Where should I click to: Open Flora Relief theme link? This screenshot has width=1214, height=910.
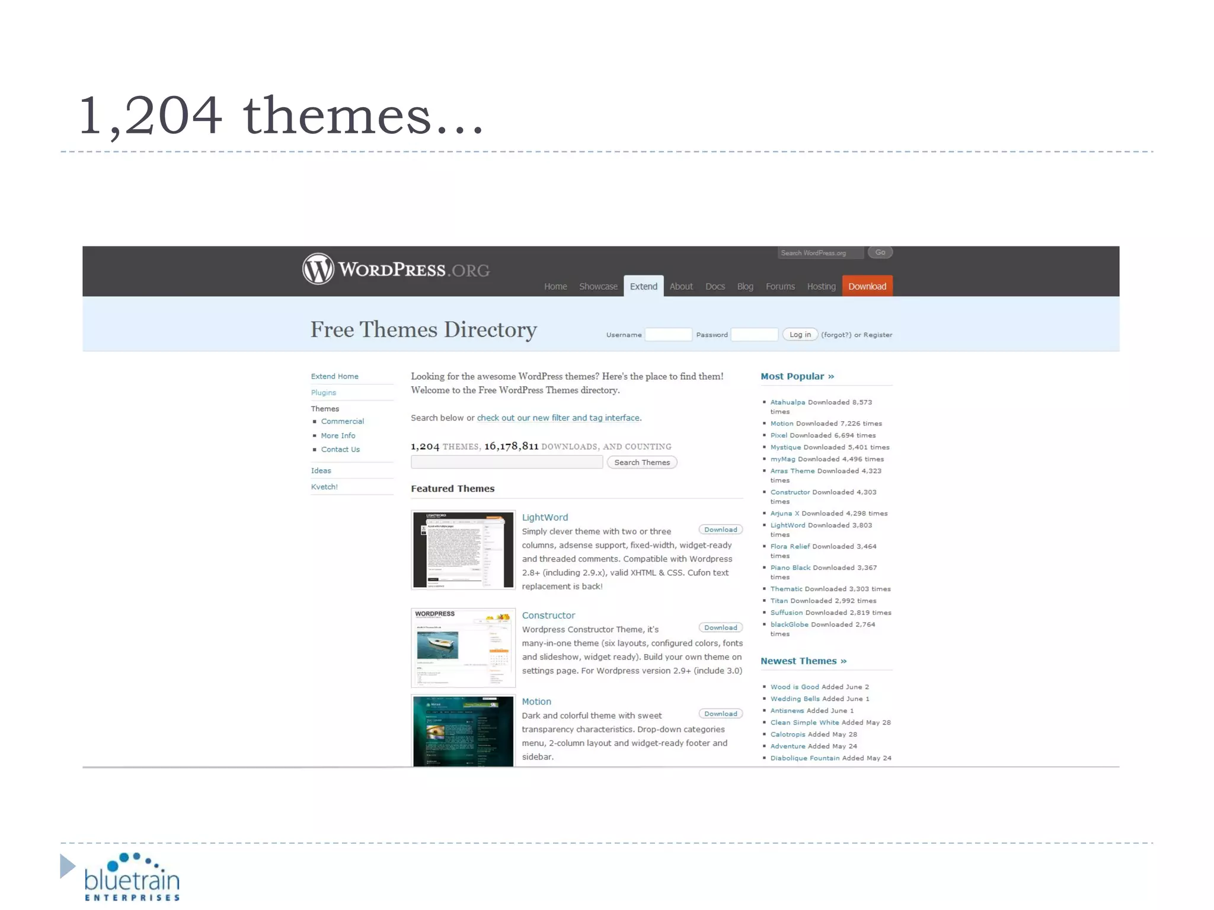tap(790, 547)
